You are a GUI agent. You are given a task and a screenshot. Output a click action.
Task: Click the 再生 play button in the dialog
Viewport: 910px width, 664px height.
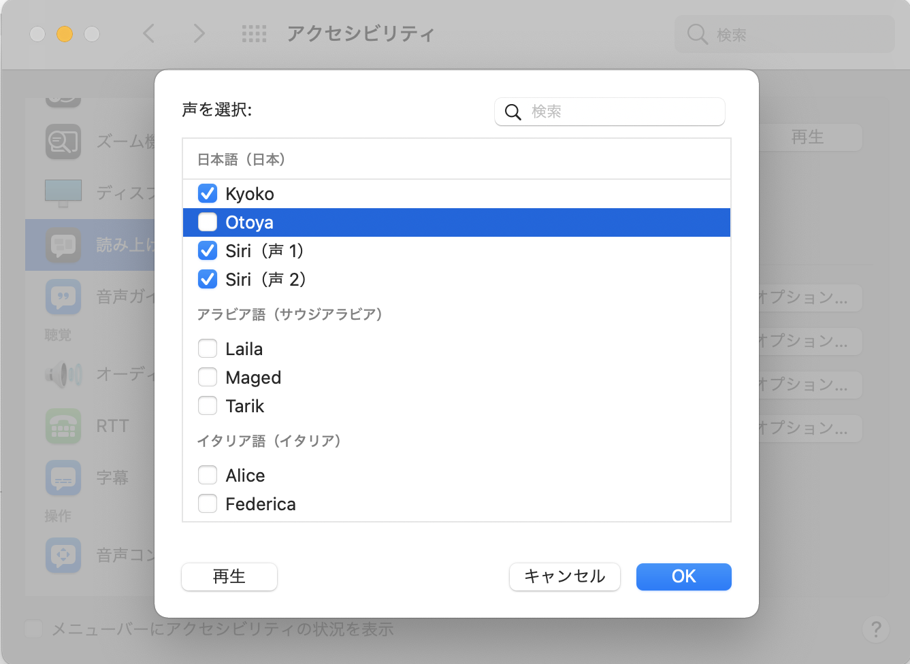point(229,577)
